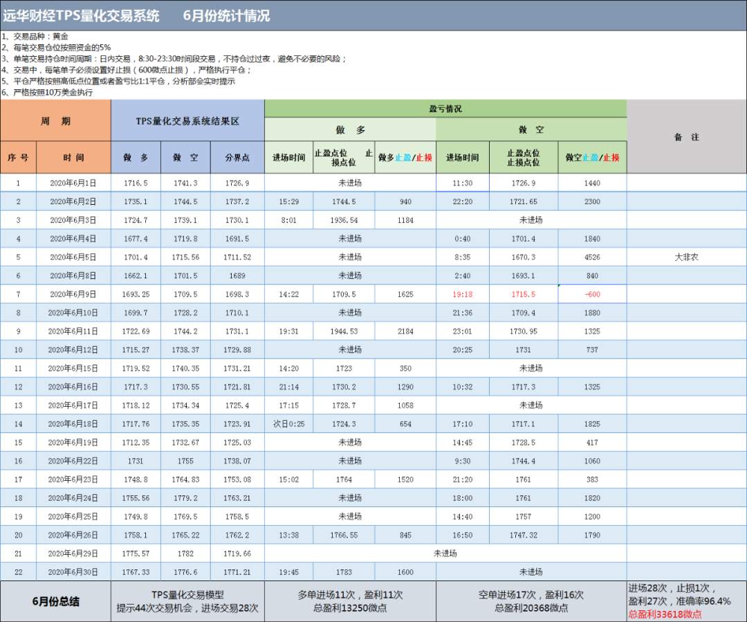Select the 做空止盈/止损 column header
Viewport: 747px width, 622px height.
click(592, 157)
